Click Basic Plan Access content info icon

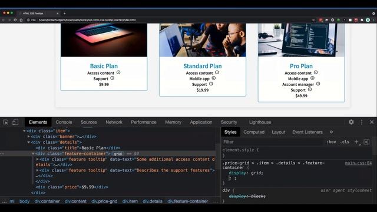click(118, 72)
